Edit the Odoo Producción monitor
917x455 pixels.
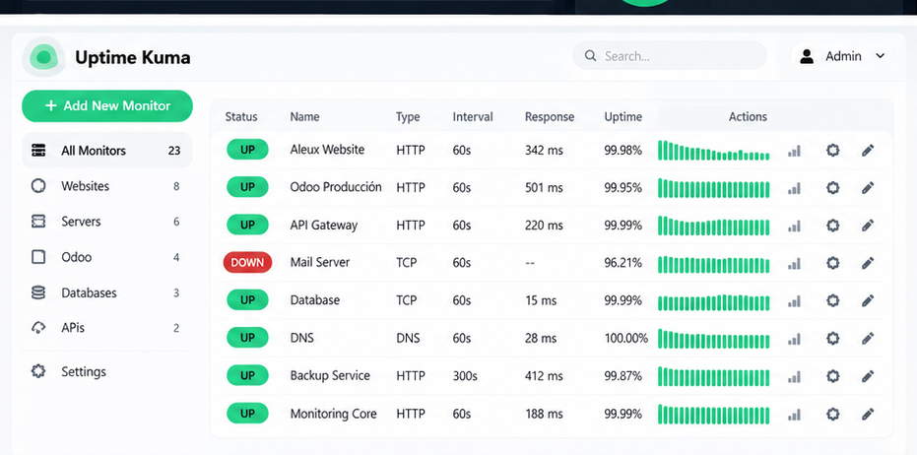[868, 188]
